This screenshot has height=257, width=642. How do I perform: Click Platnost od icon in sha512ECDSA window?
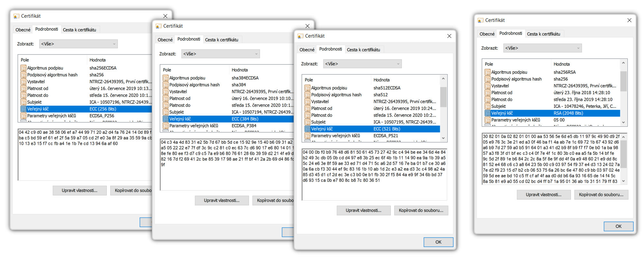coord(307,108)
